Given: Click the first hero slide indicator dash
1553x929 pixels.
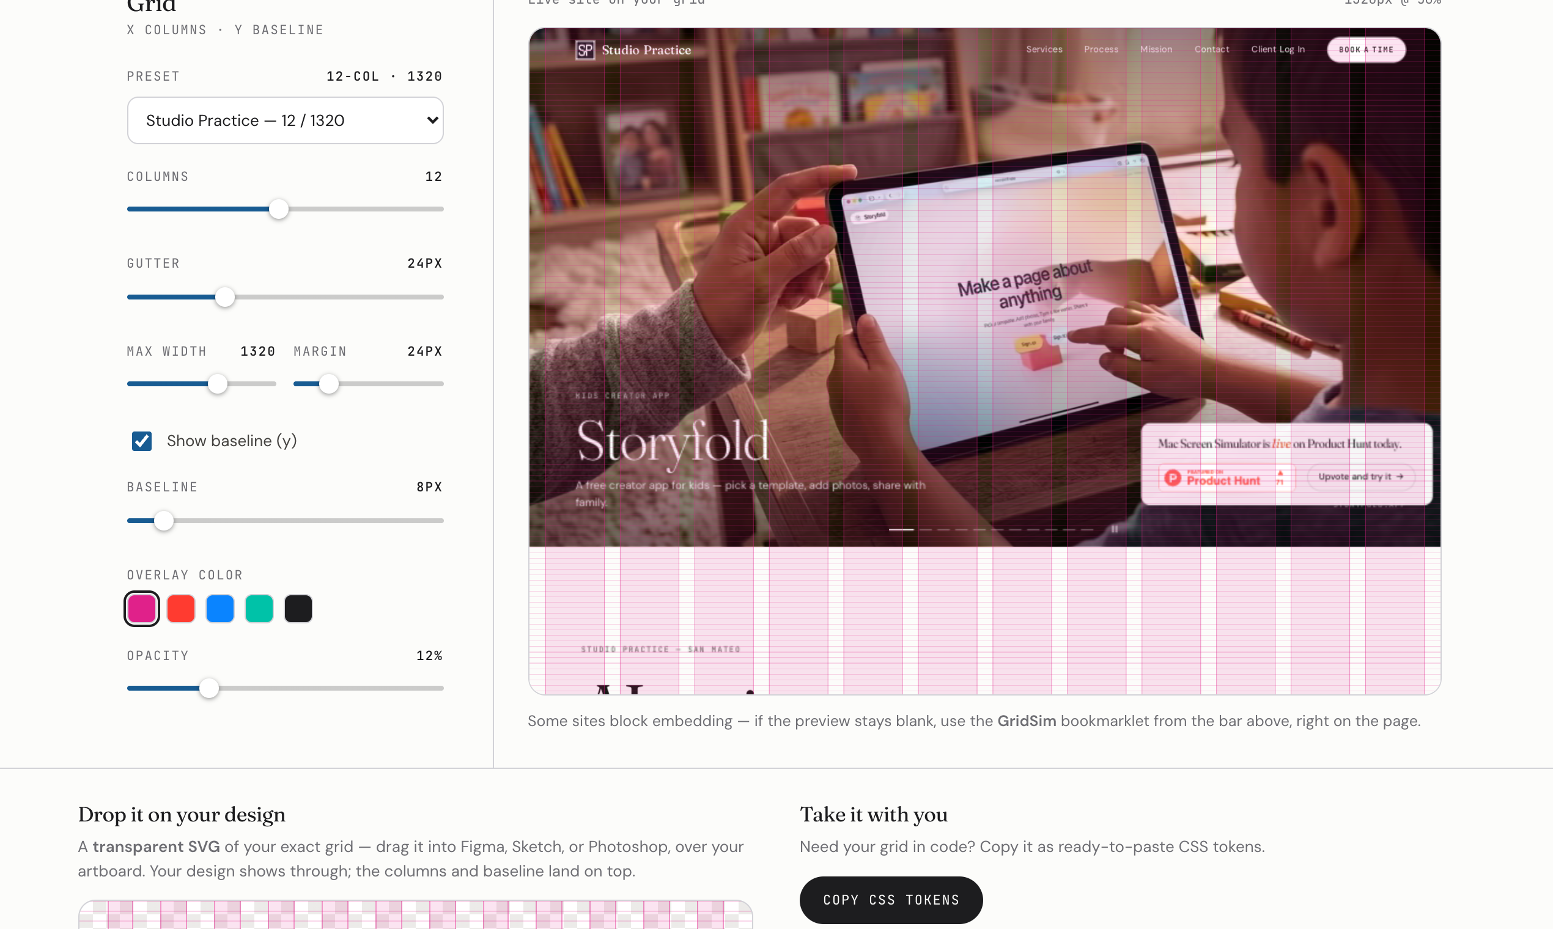Looking at the screenshot, I should pos(901,530).
